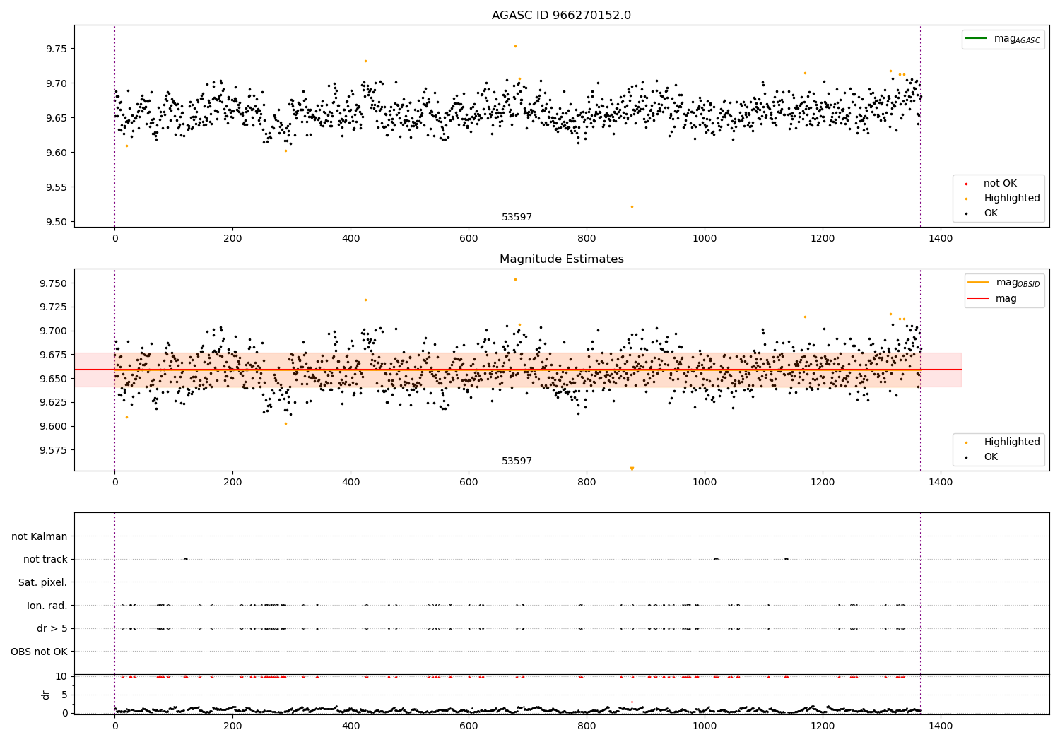Select the 'not OK' legend entry in top plot

point(1000,183)
